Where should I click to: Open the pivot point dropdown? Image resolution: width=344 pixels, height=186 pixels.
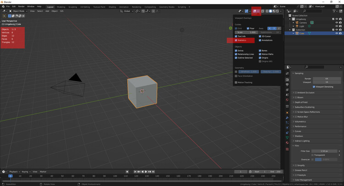(x=138, y=11)
